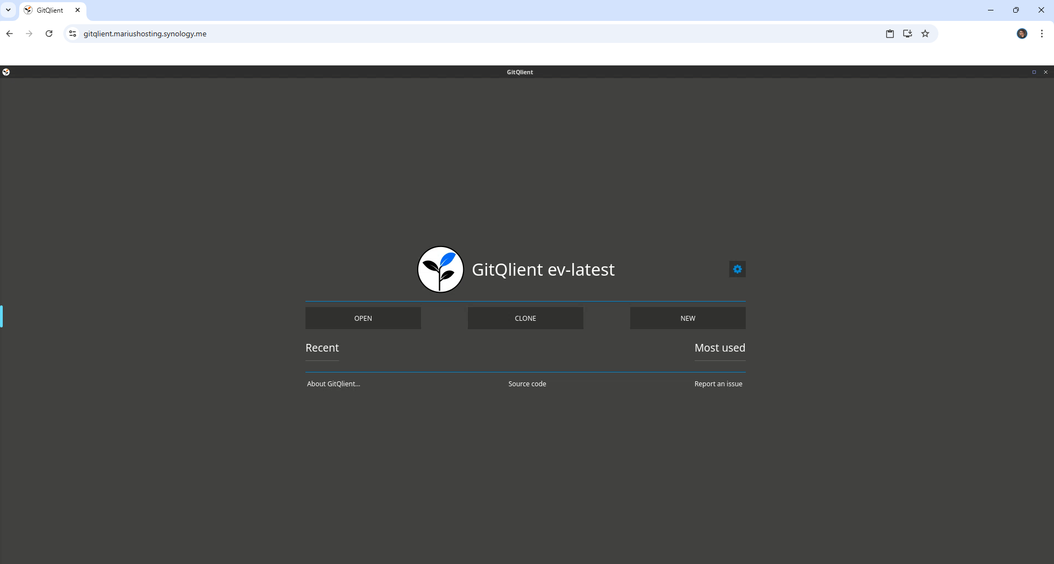Open the Source code link
The image size is (1054, 564).
coord(527,384)
